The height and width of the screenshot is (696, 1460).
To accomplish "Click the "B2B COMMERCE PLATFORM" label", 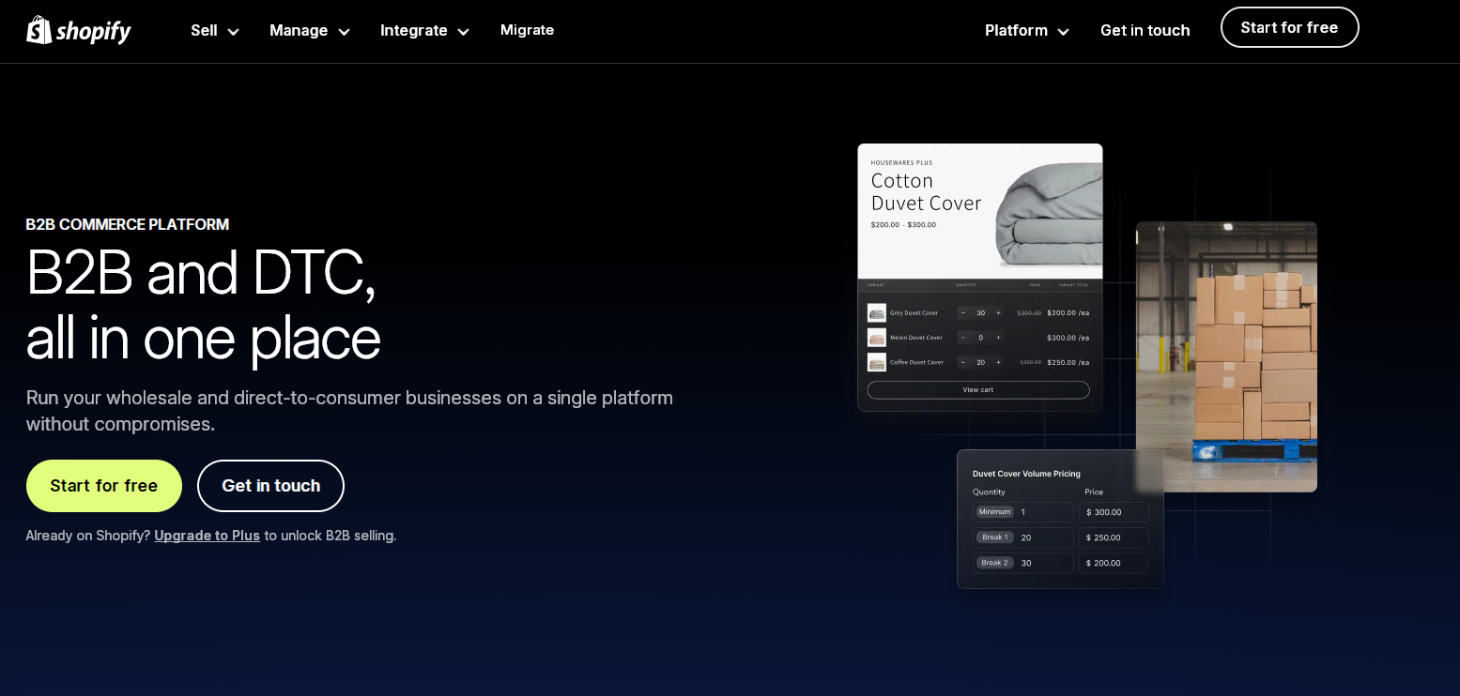I will point(128,224).
